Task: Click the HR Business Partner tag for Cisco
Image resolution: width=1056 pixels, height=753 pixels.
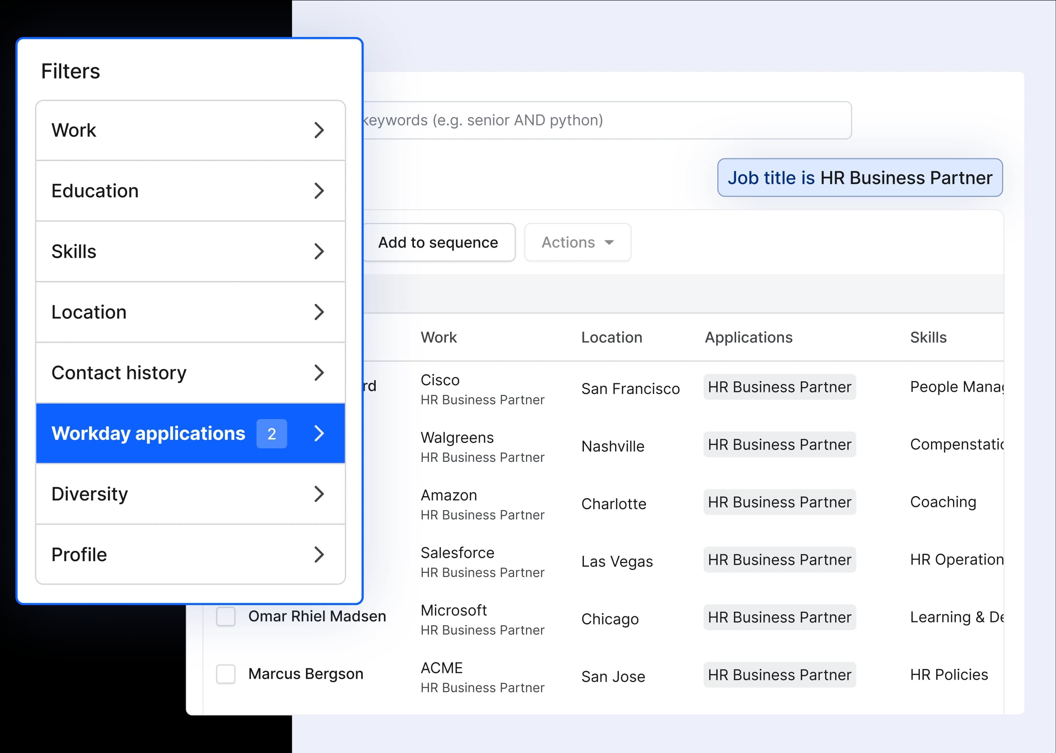Action: pos(779,387)
